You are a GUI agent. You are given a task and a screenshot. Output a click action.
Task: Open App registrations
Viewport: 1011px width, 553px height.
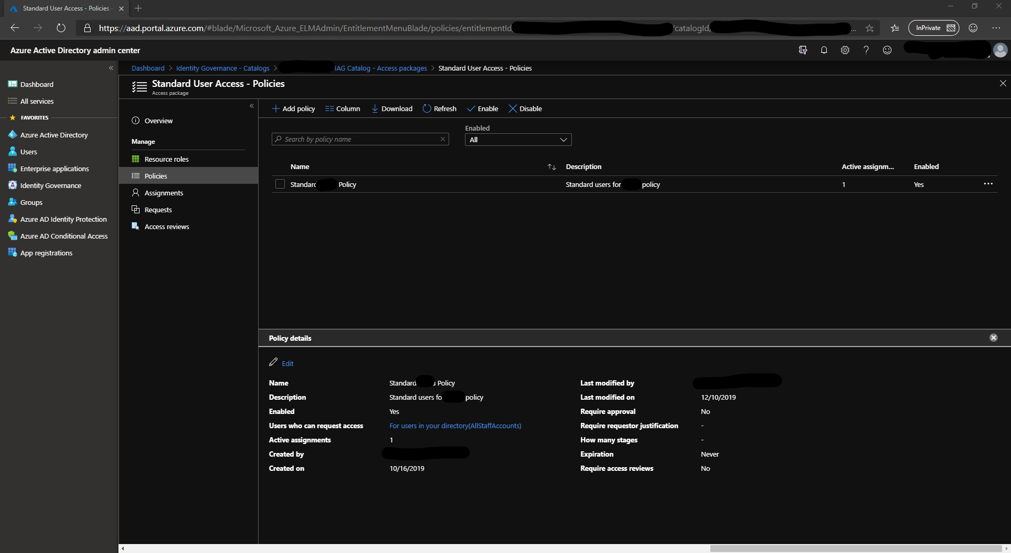tap(46, 253)
